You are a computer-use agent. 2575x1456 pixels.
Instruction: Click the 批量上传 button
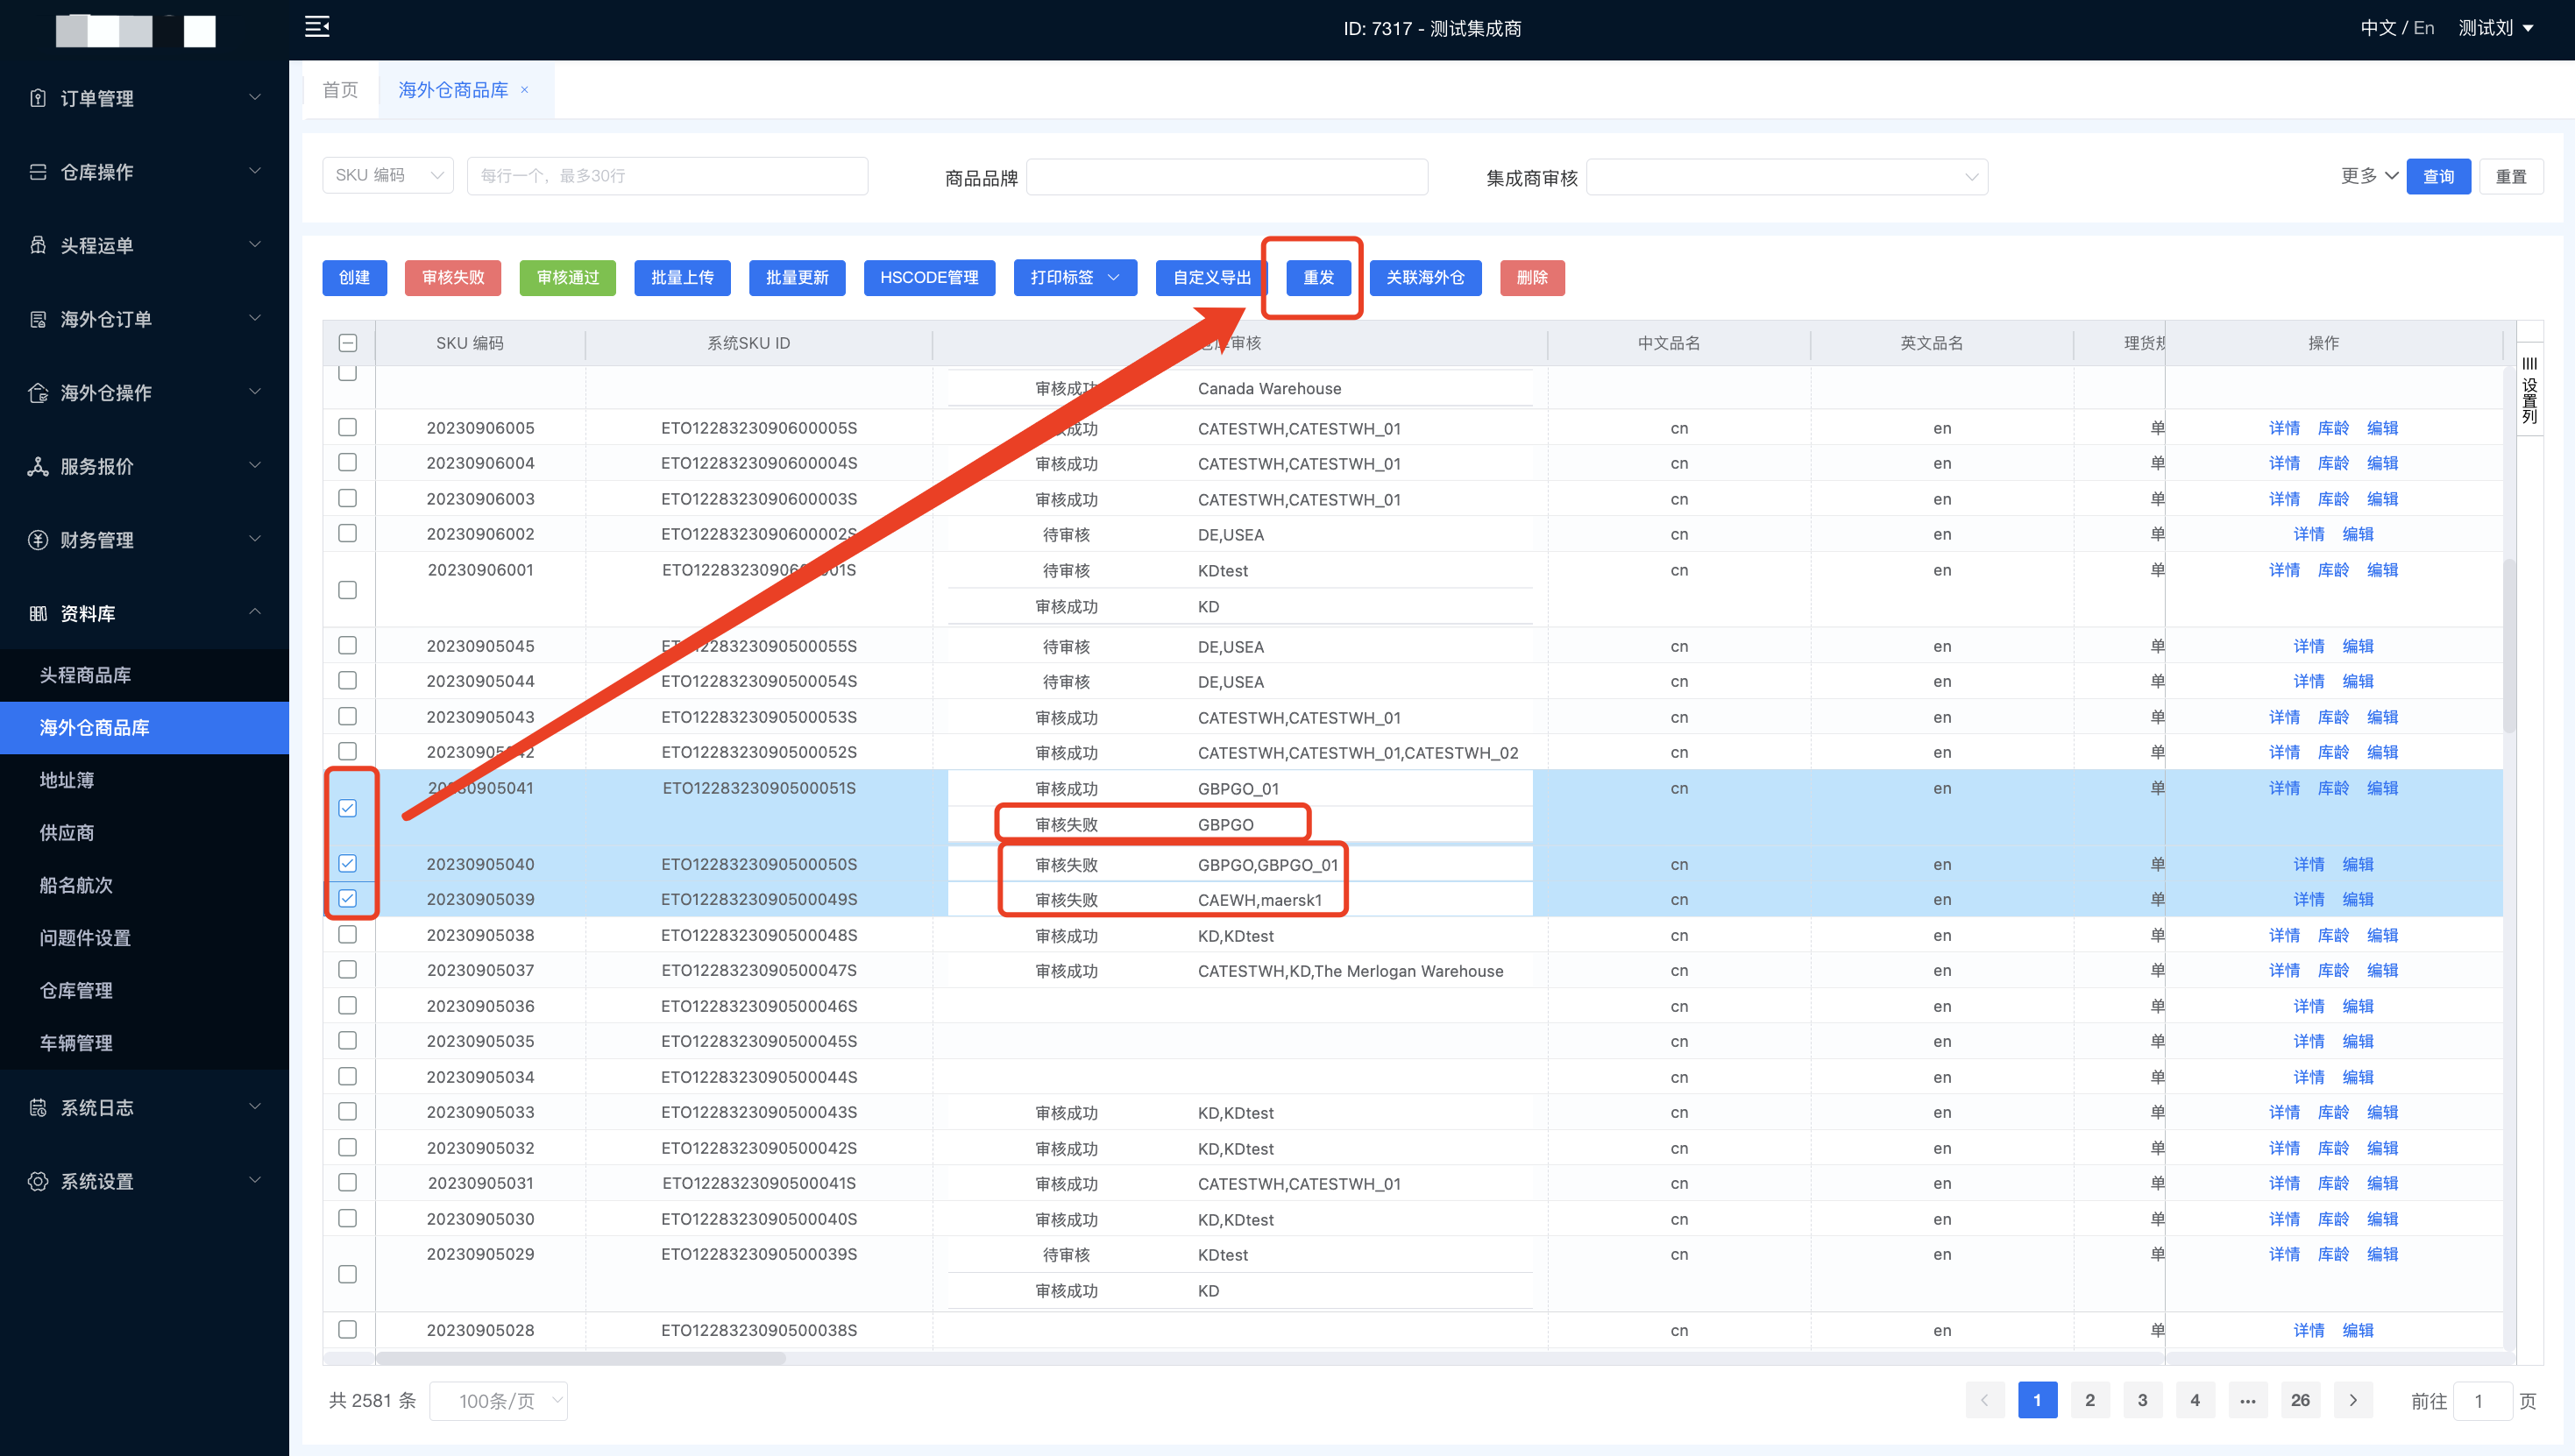682,277
